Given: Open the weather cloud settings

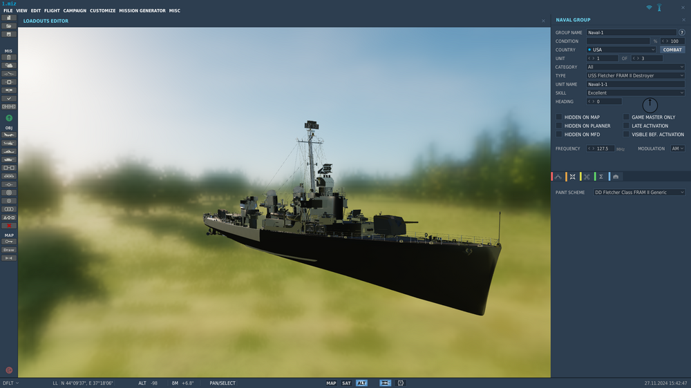Looking at the screenshot, I should [x=9, y=66].
